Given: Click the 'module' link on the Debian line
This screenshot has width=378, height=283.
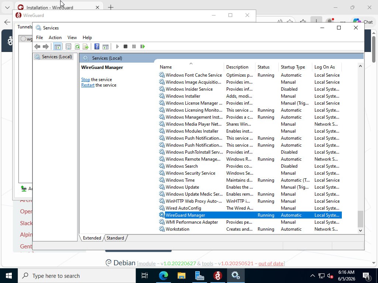Looking at the screenshot, I should [x=147, y=263].
